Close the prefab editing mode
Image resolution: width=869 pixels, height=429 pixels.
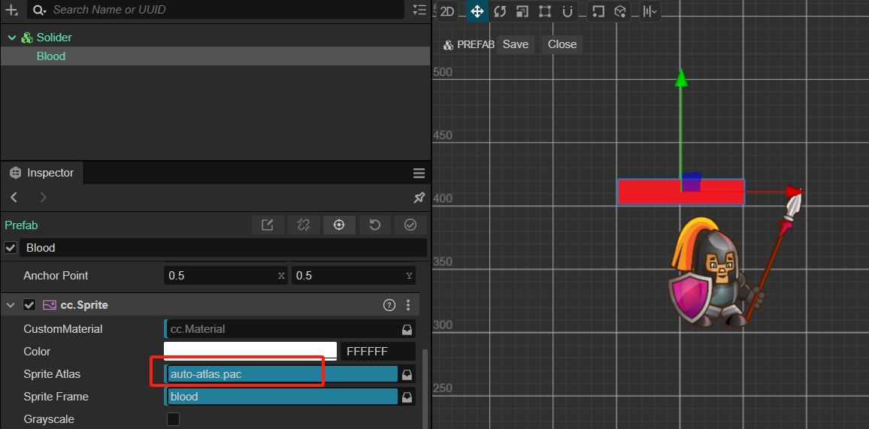[562, 44]
